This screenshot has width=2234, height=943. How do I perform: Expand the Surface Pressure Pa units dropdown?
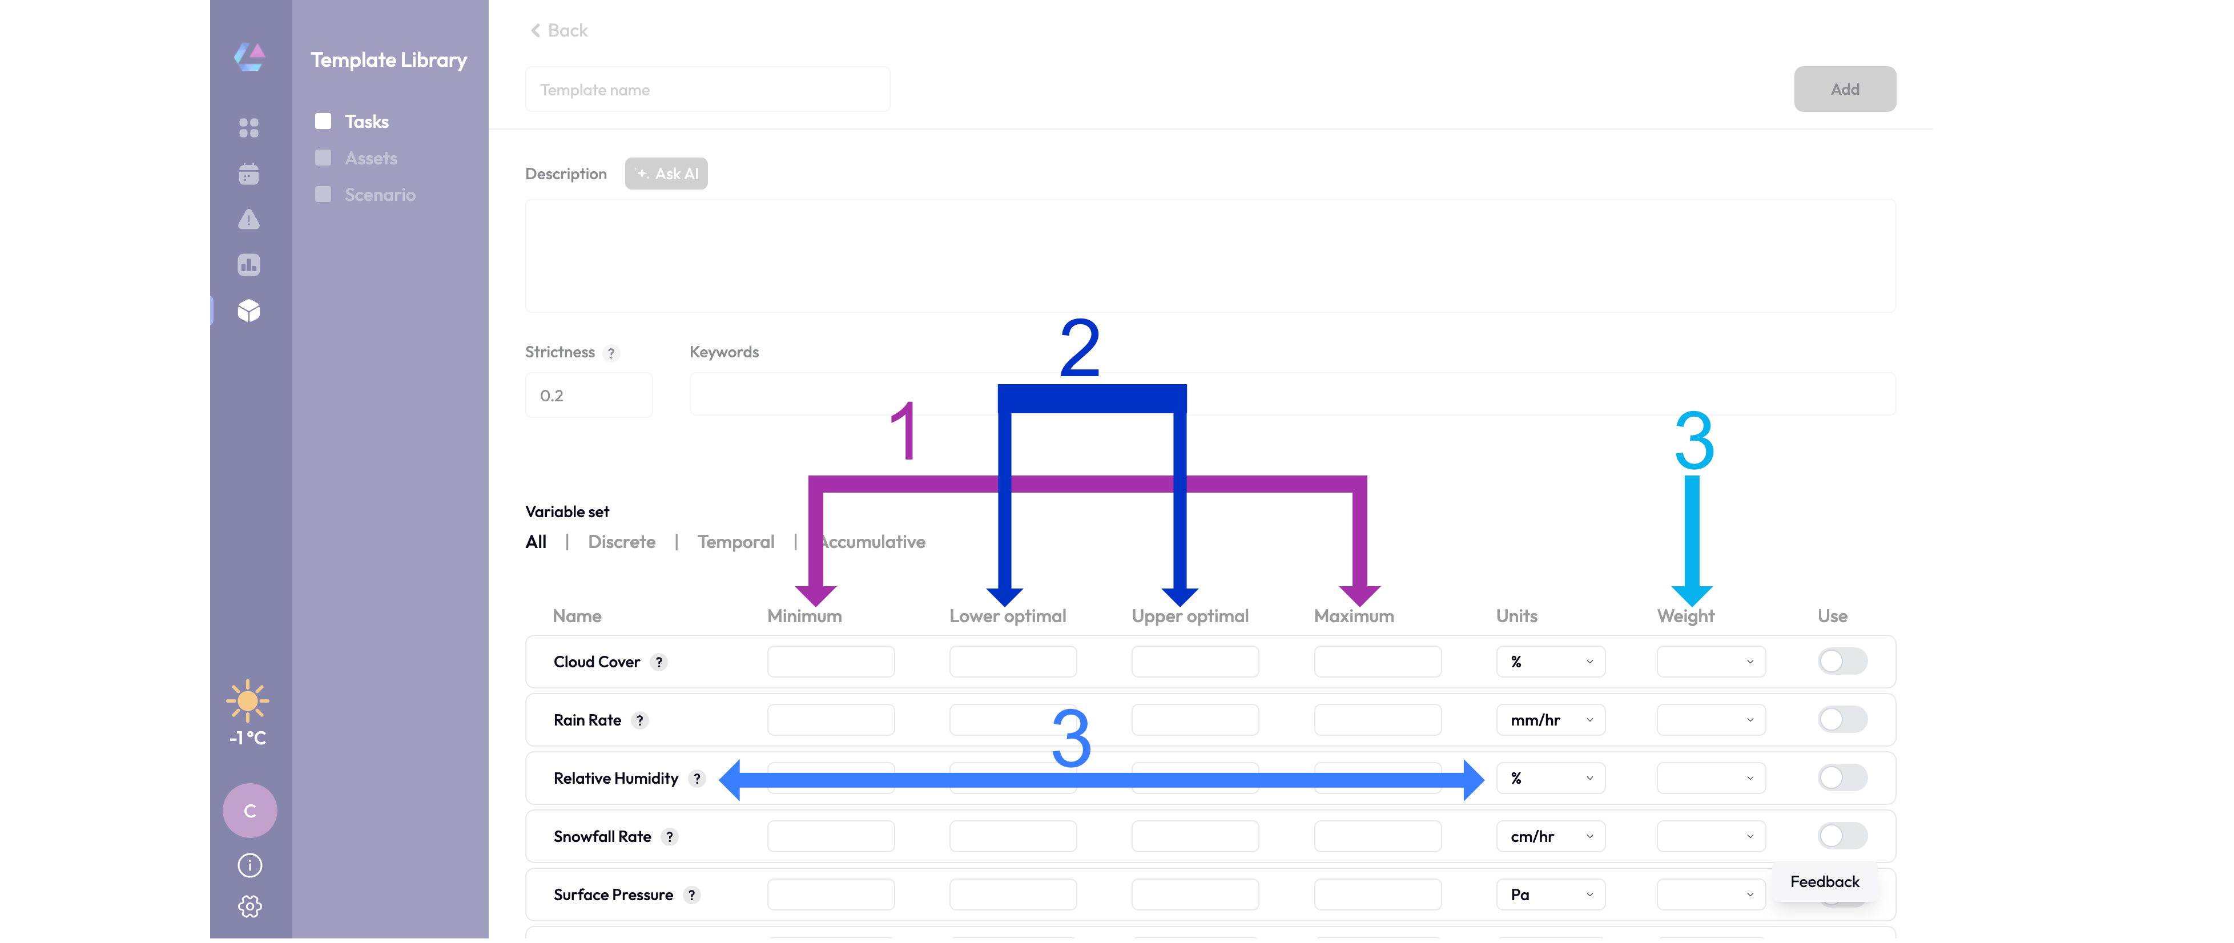(1551, 894)
